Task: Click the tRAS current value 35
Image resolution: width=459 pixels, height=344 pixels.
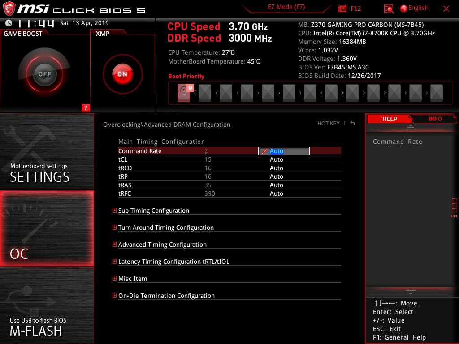Action: click(208, 185)
